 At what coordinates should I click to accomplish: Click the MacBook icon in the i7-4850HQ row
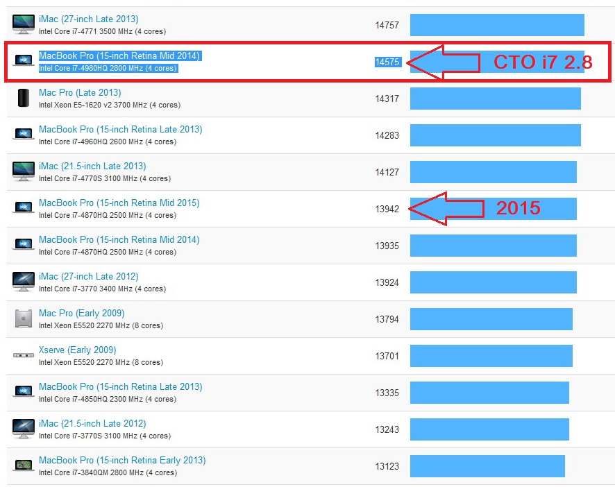click(x=24, y=391)
